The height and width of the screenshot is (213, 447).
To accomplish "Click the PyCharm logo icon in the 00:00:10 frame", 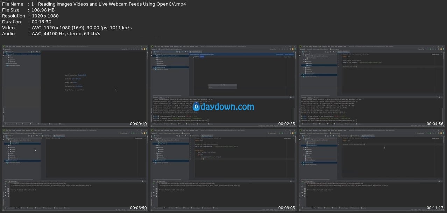I will point(4,46).
